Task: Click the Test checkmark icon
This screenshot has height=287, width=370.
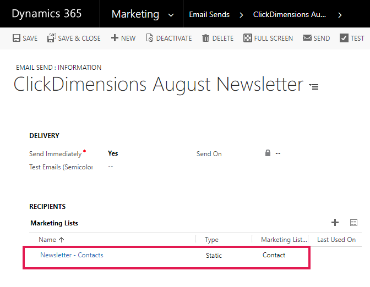Action: pos(344,38)
